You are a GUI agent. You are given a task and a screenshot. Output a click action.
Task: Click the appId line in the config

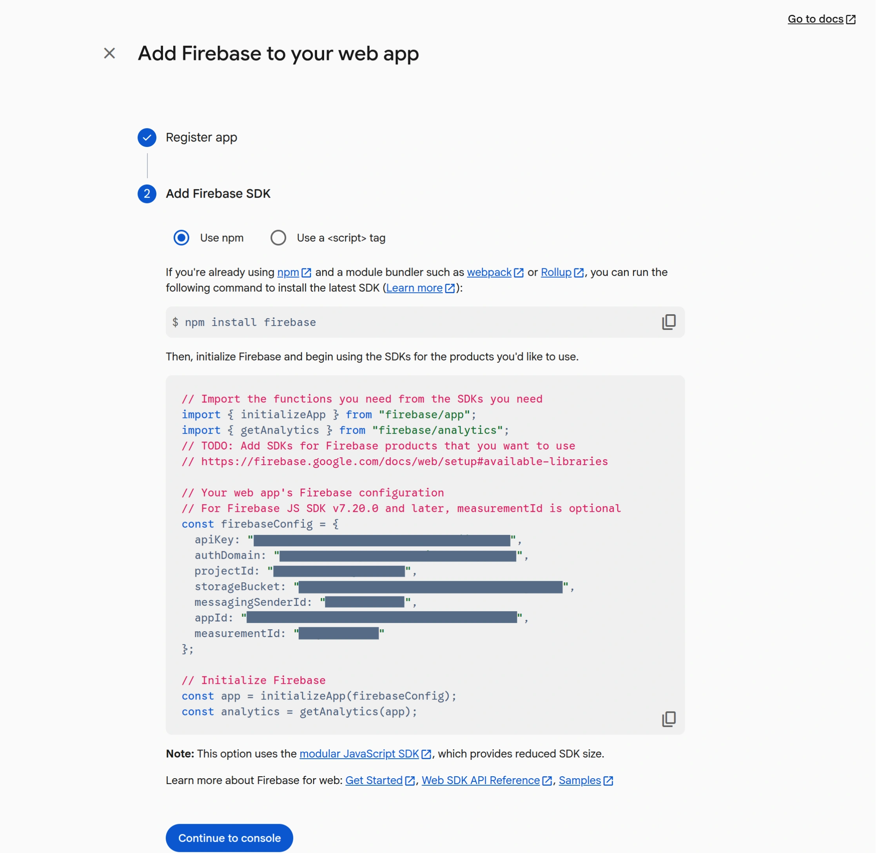(362, 620)
